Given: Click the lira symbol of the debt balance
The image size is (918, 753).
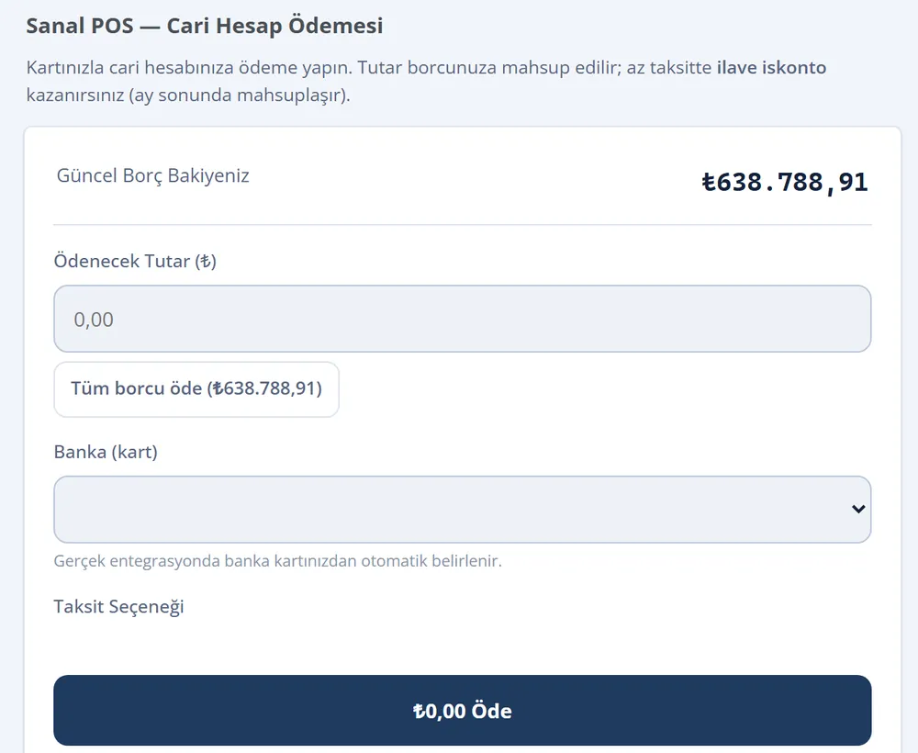Looking at the screenshot, I should [x=709, y=182].
